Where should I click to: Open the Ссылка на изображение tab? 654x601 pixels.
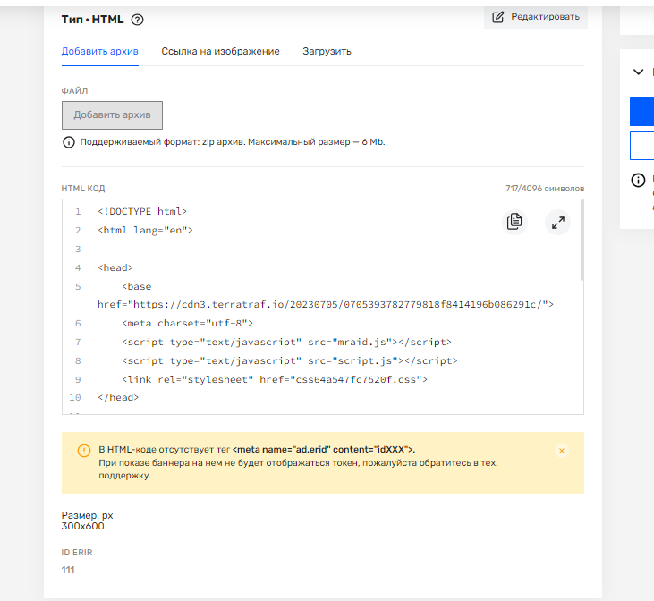220,51
